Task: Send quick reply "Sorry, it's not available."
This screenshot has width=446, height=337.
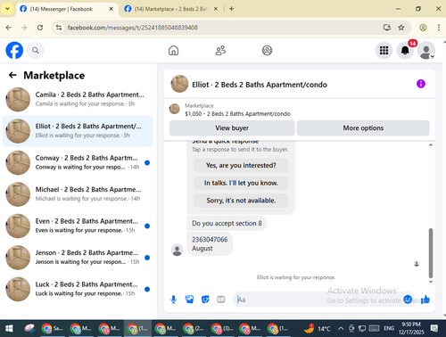Action: 241,201
